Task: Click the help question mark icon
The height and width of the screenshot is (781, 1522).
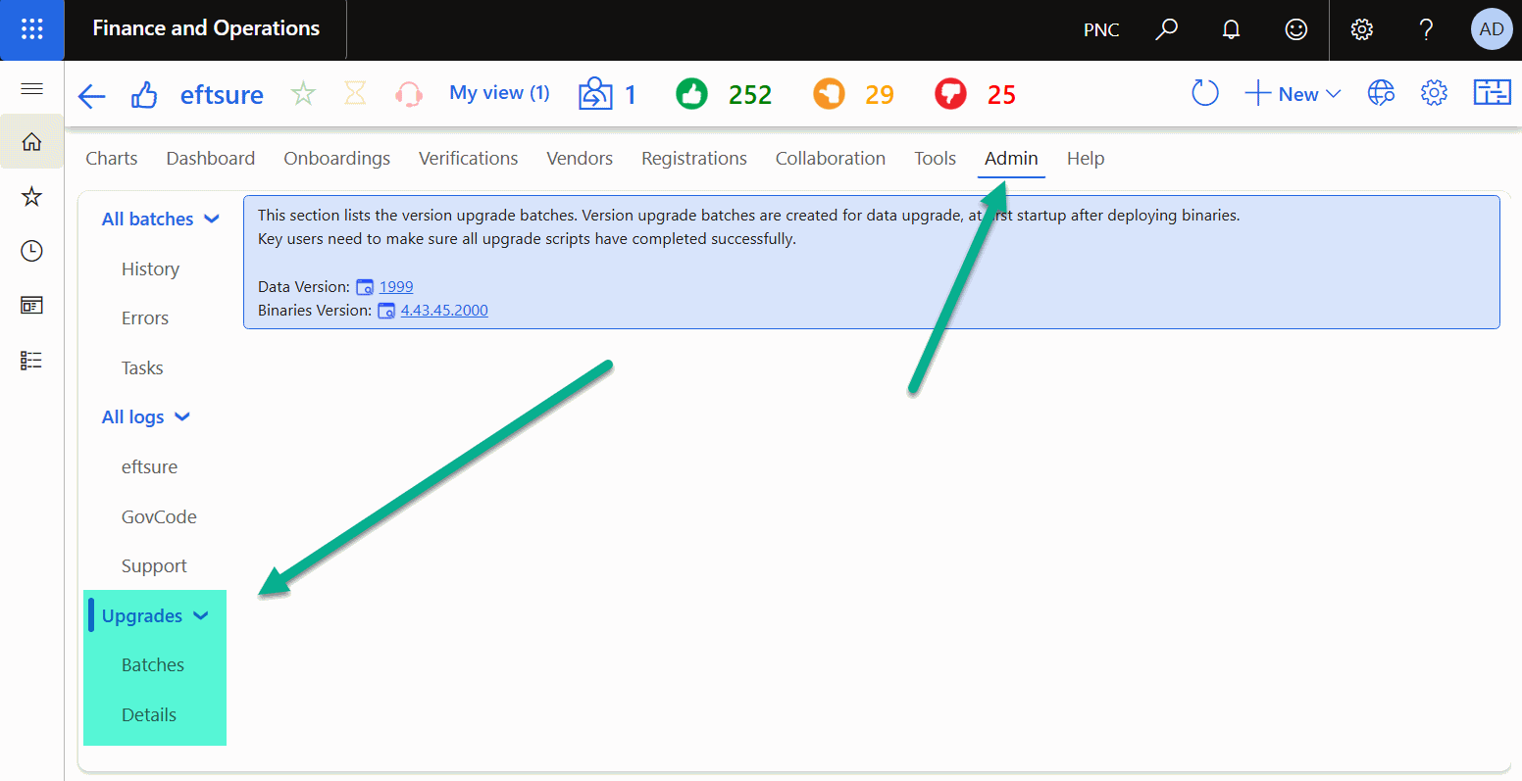Action: point(1427,29)
